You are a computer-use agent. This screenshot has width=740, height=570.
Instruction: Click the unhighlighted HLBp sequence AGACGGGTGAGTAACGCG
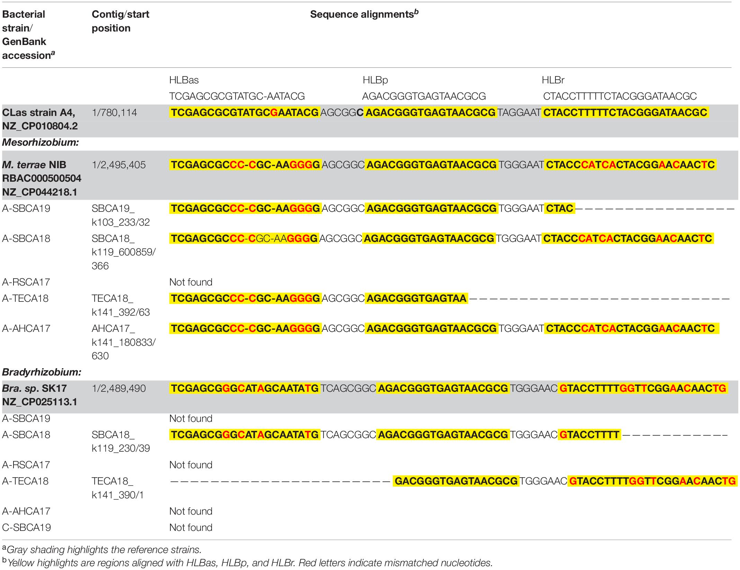pyautogui.click(x=424, y=96)
